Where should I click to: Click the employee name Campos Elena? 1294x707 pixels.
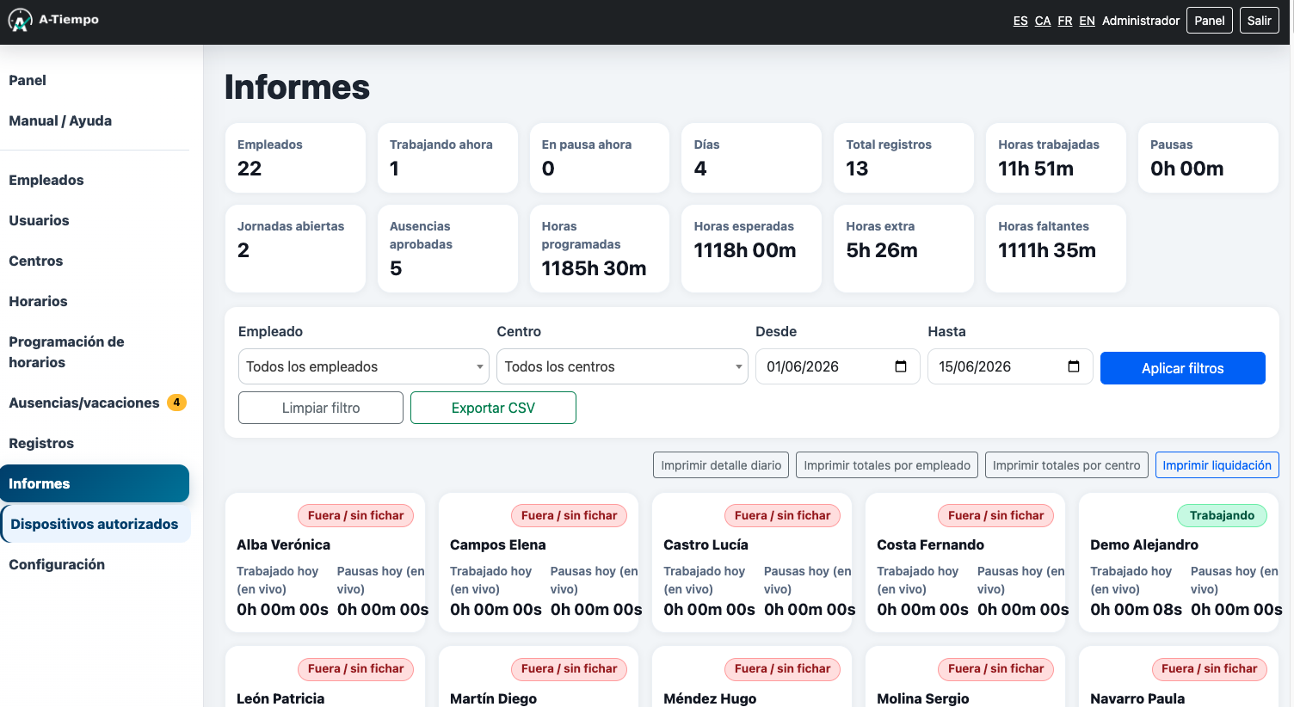(x=498, y=544)
